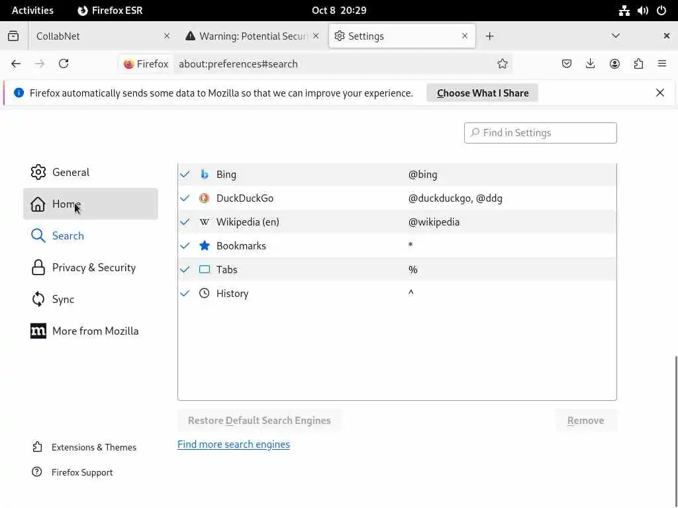Bookmark this page with the star icon

503,63
